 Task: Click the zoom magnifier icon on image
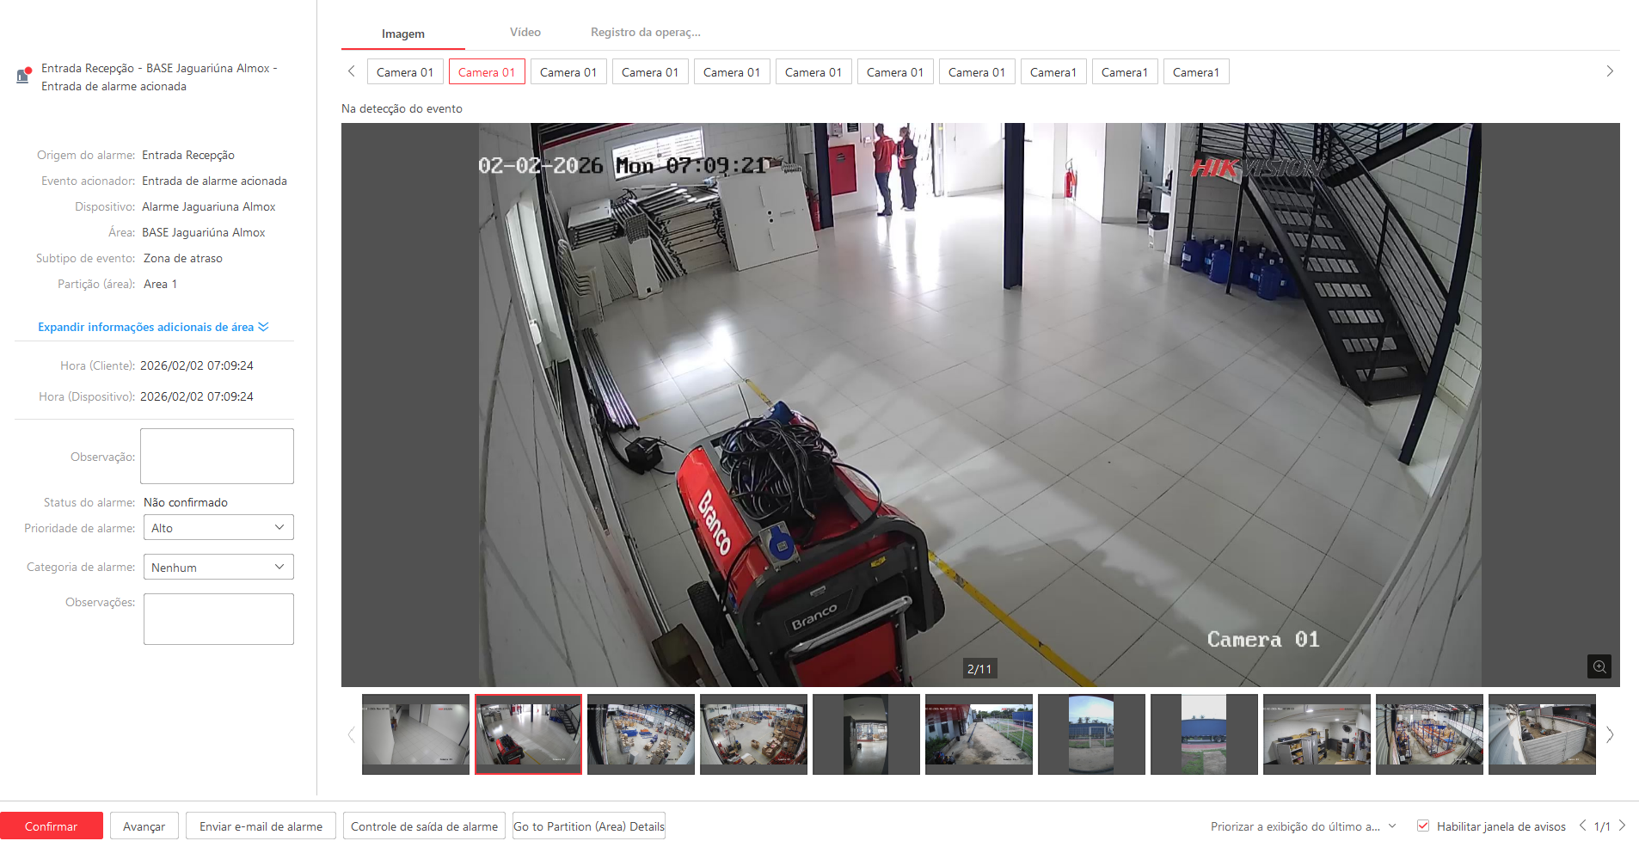click(1599, 666)
